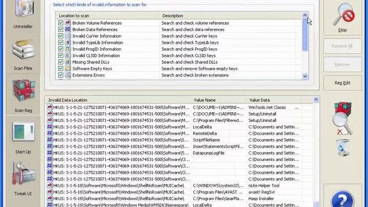368x207 pixels.
Task: Click scan list scrollbar up arrow
Action: tap(305, 16)
